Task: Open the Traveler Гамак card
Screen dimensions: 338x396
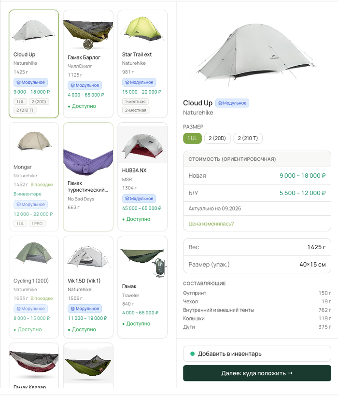Action: coord(142,287)
